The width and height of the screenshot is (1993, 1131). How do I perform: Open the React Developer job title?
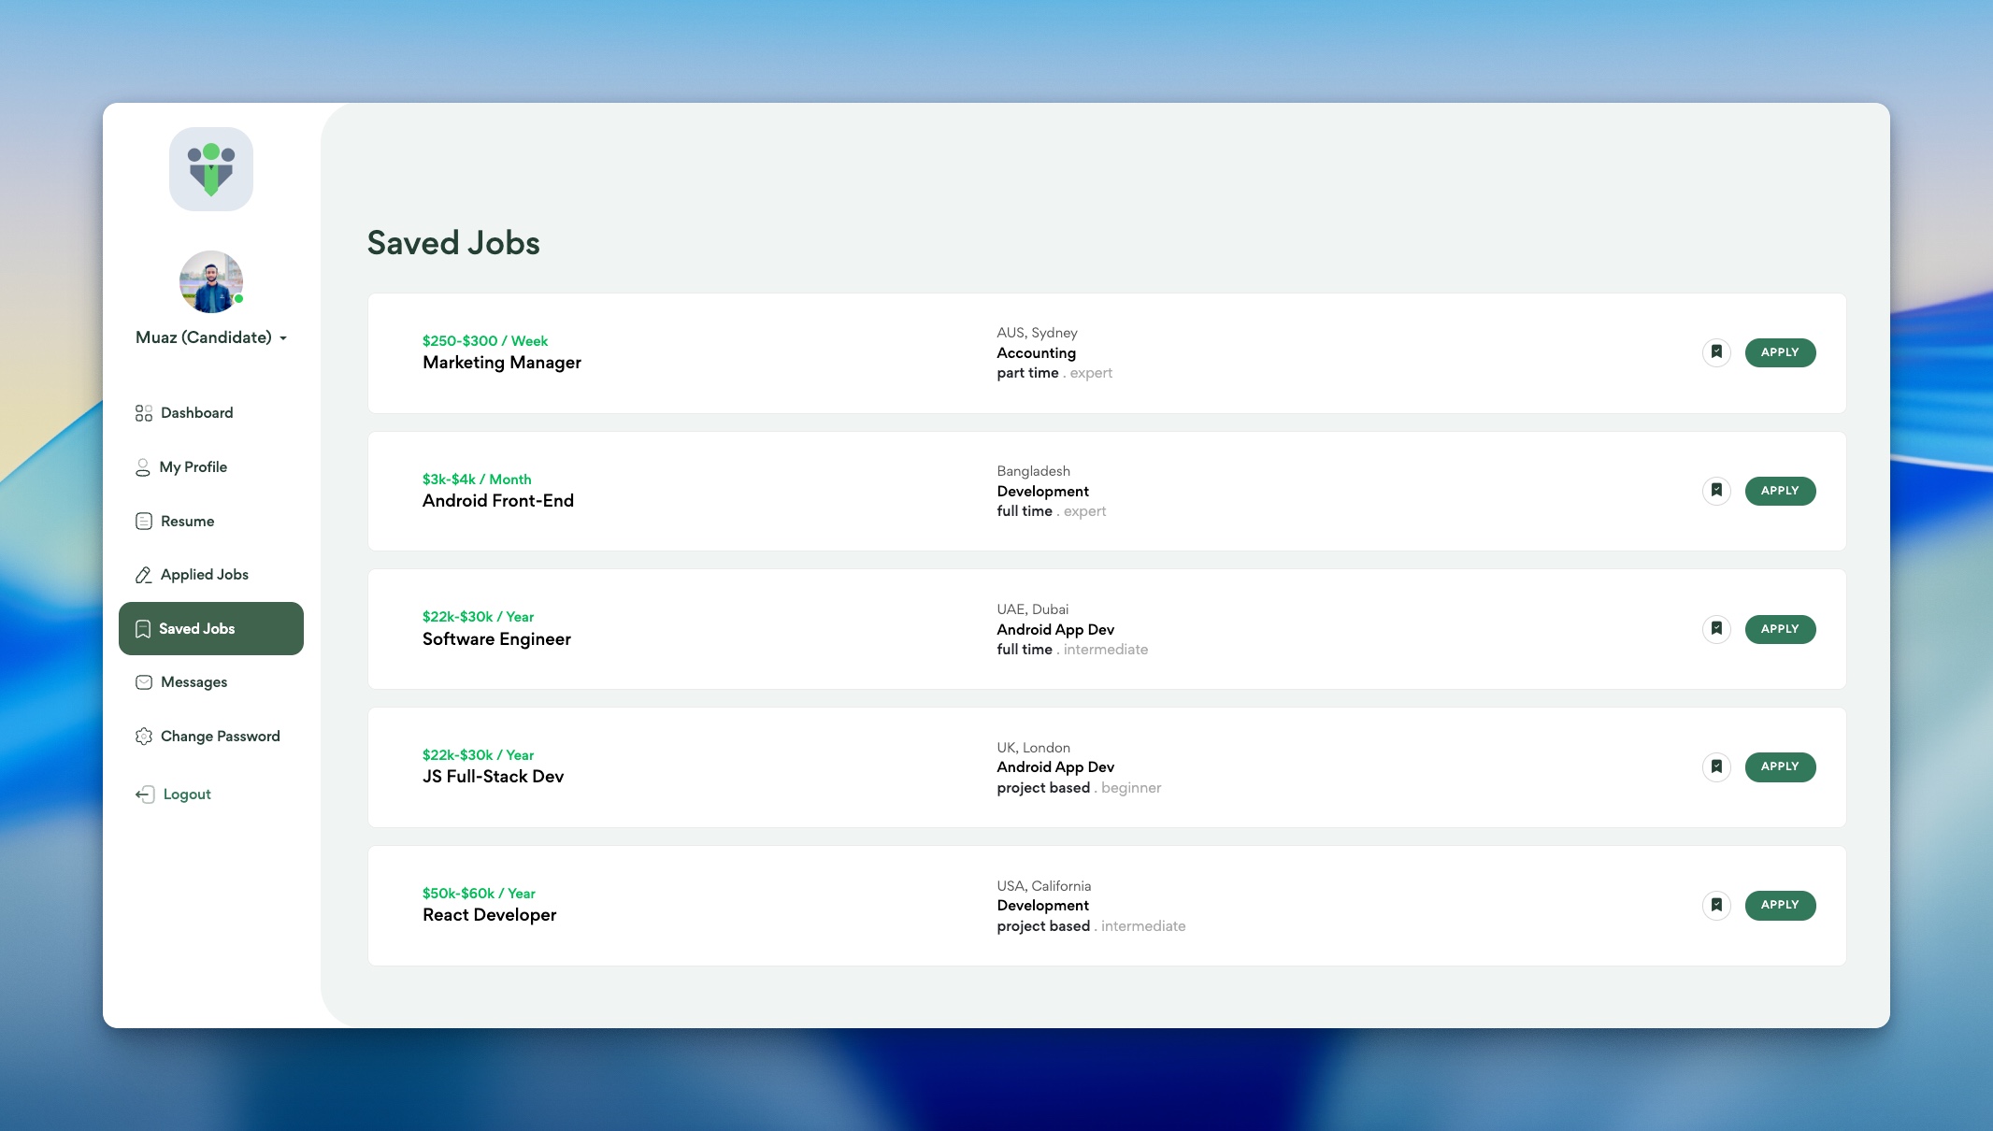[x=489, y=915]
